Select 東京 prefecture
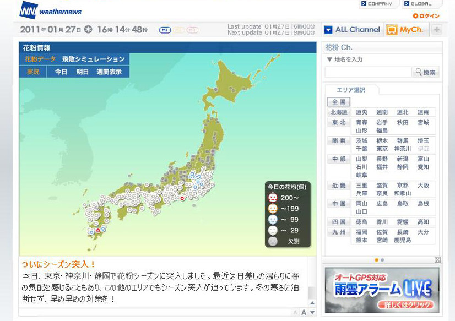455x321 pixels. 382,149
